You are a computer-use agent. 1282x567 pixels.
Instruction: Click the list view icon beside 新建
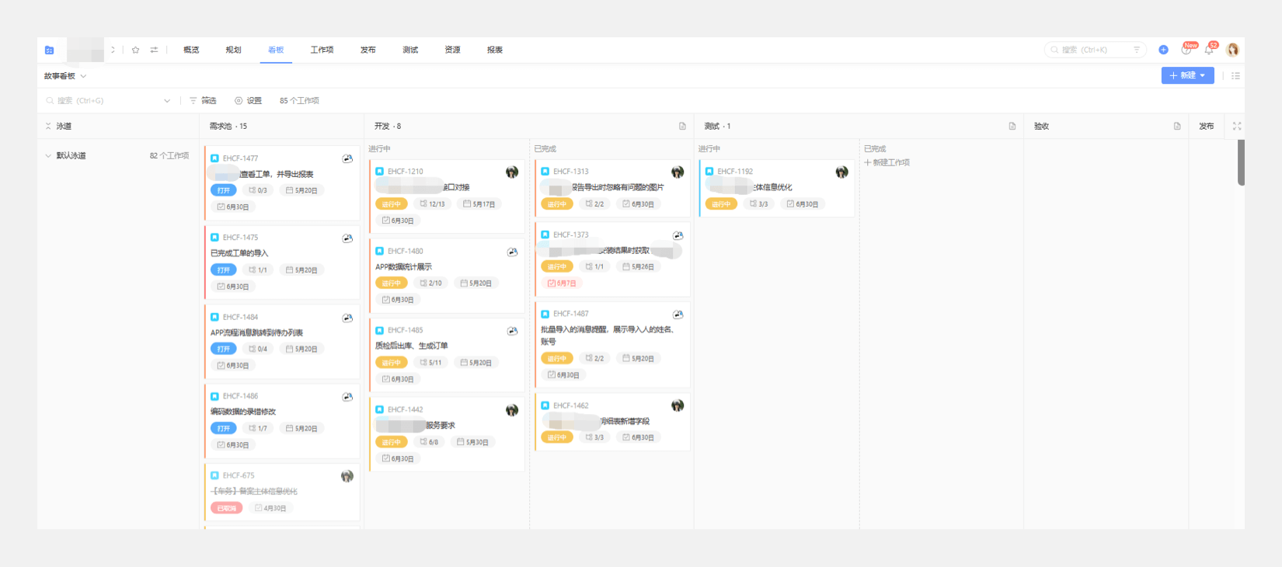tap(1235, 76)
